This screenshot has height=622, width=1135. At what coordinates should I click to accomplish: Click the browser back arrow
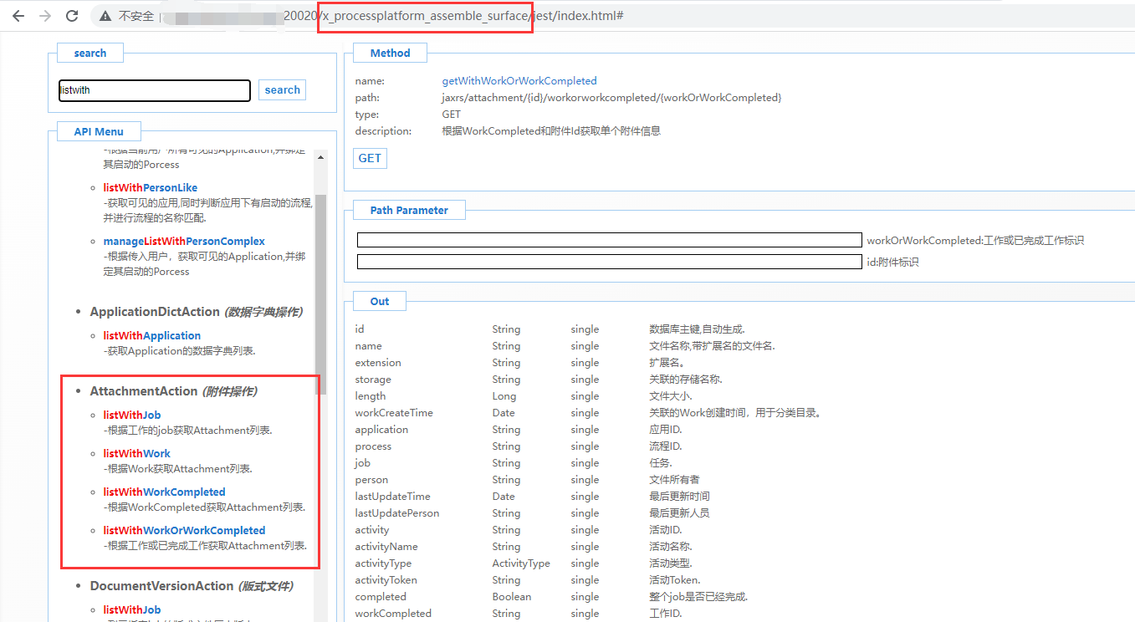coord(18,16)
